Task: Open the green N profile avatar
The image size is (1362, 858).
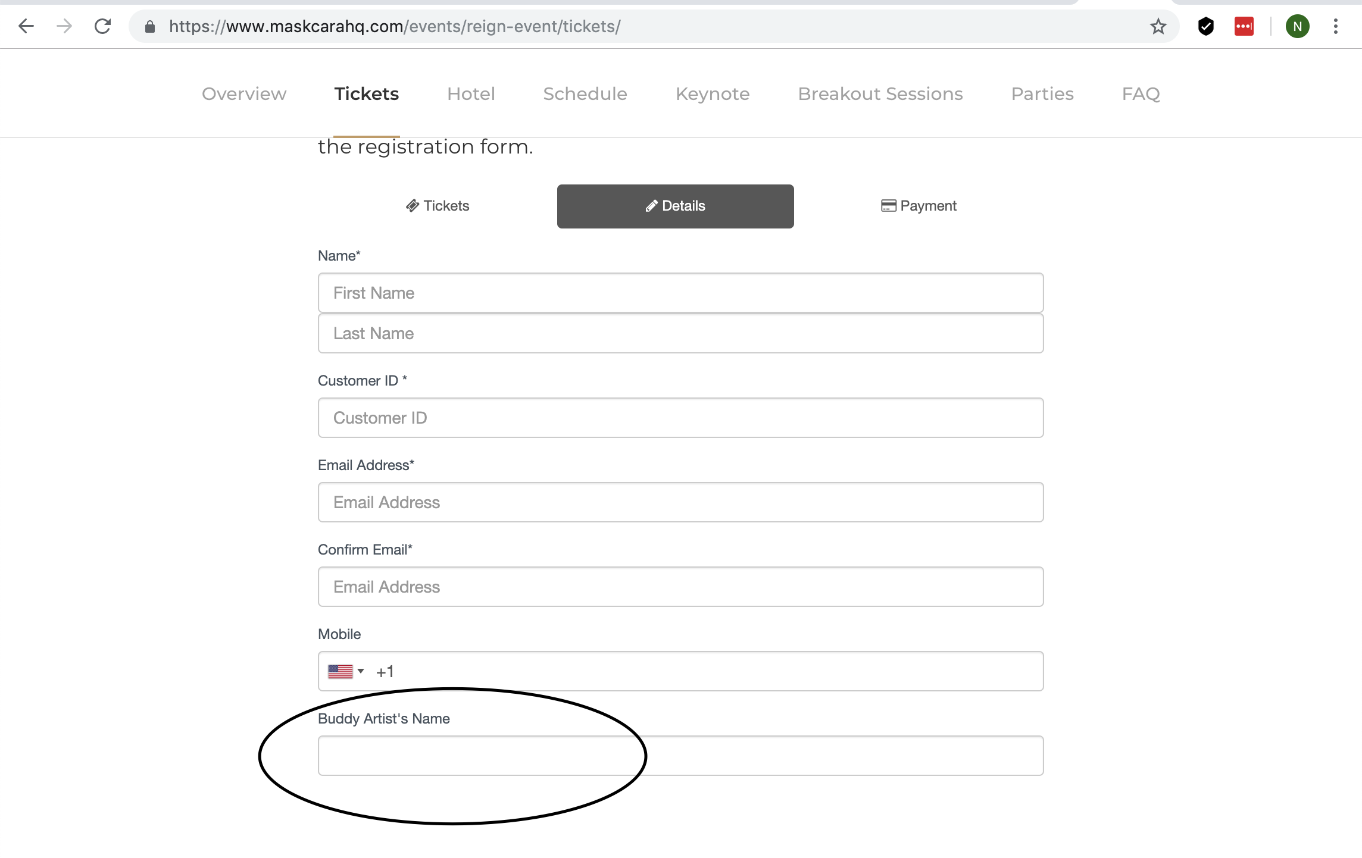Action: (1297, 26)
